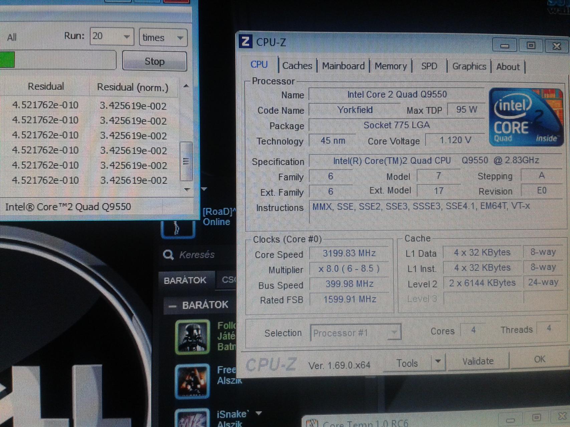The height and width of the screenshot is (427, 570).
Task: Click the results list scroll up arrow
Action: click(186, 86)
